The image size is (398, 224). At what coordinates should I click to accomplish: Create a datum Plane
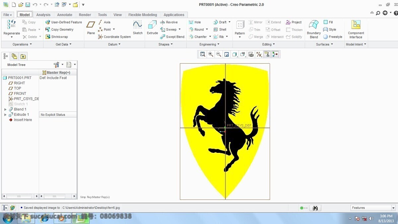pos(91,27)
